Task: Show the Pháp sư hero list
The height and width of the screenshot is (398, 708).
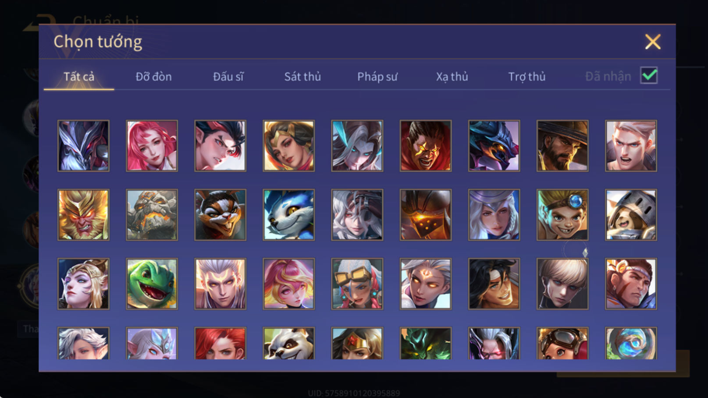Action: click(377, 77)
